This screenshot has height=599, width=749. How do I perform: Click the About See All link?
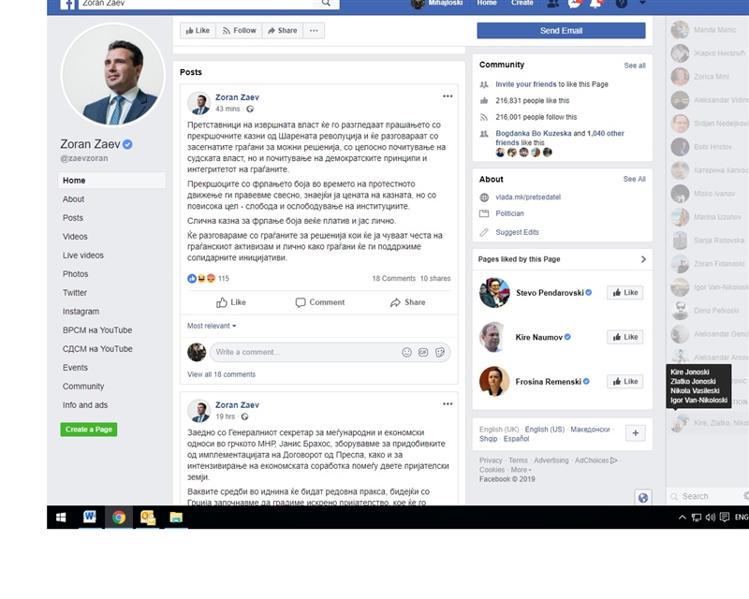tap(634, 179)
